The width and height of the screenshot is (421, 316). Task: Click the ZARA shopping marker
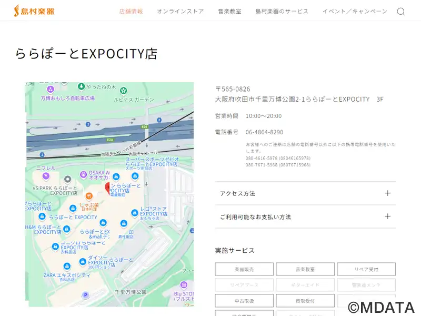pos(67,266)
